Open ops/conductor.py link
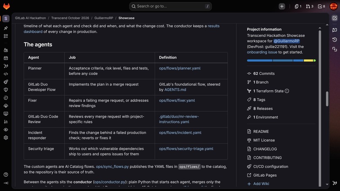 pyautogui.click(x=110, y=182)
